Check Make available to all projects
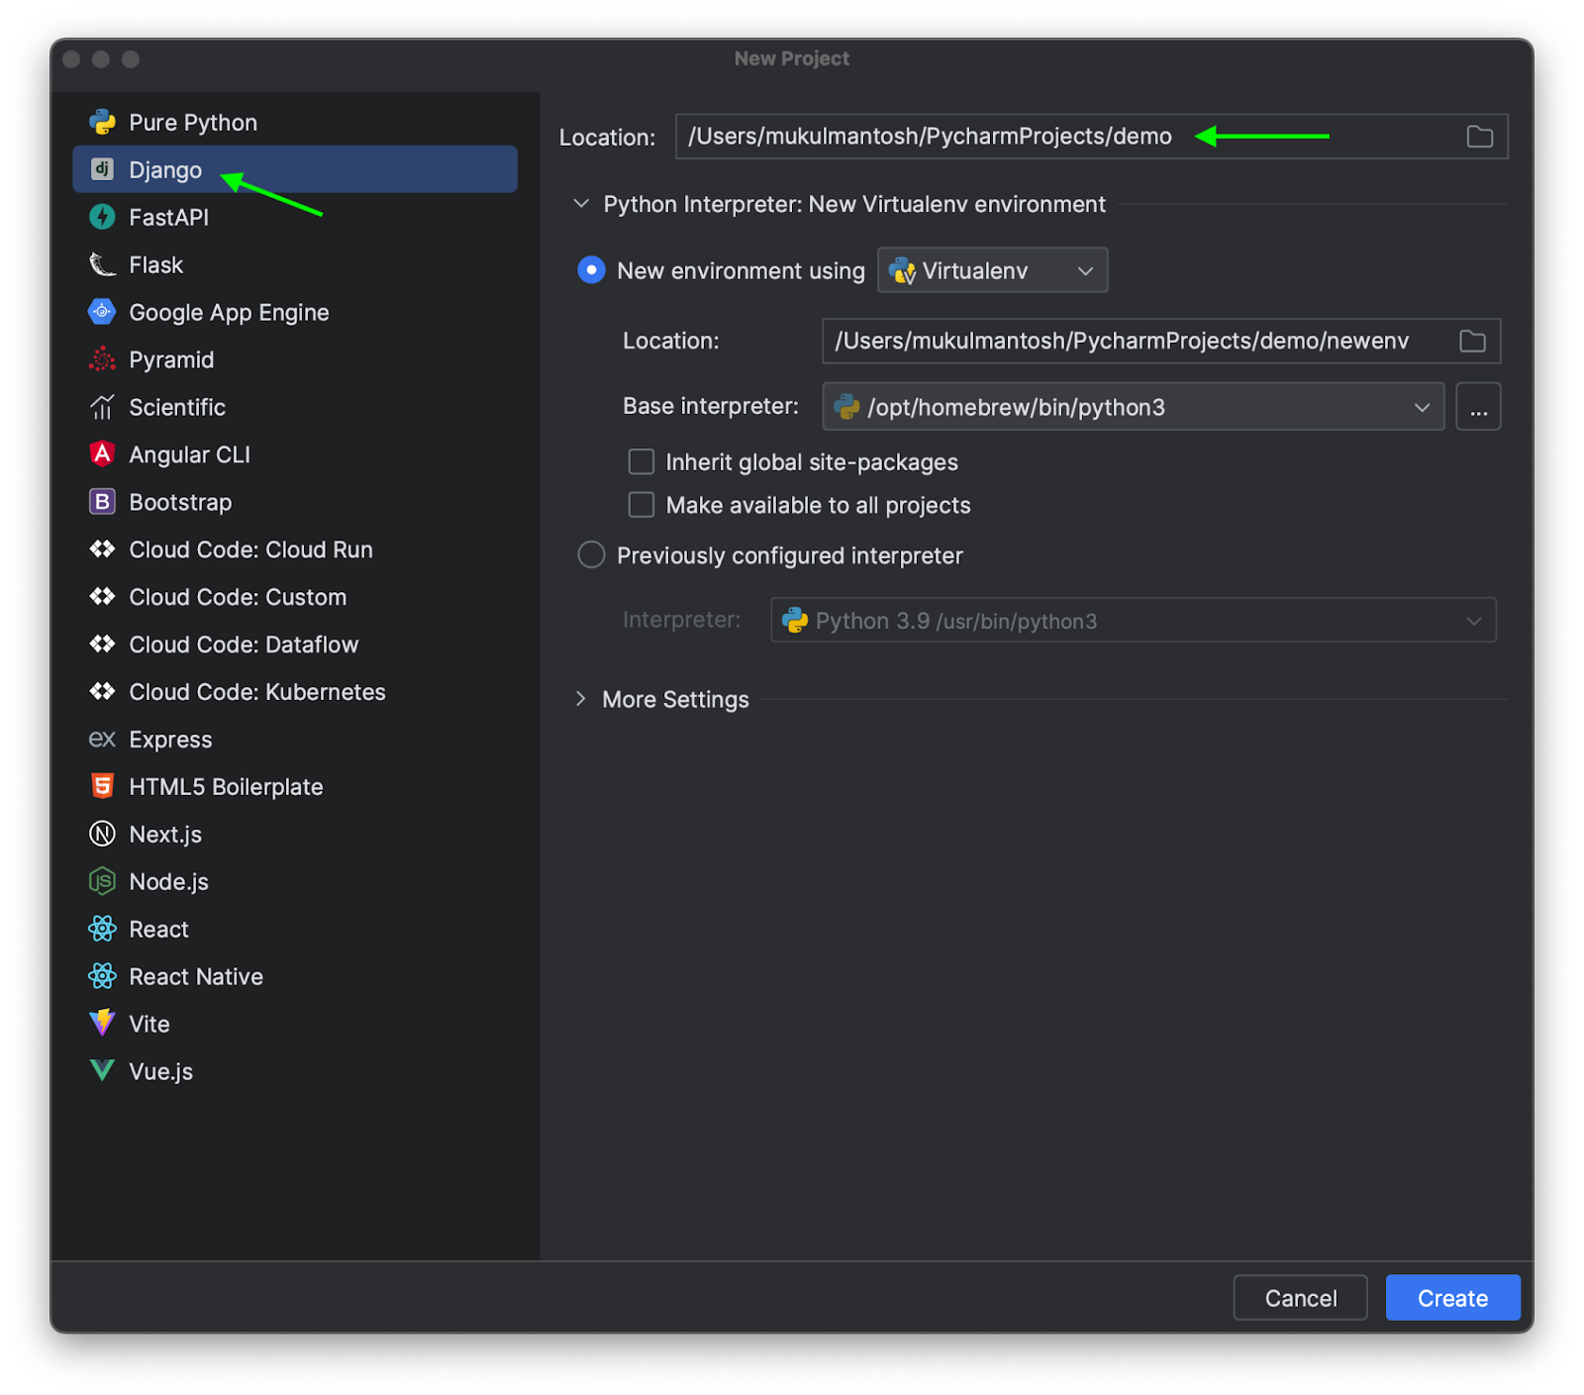The width and height of the screenshot is (1584, 1395). click(x=642, y=505)
